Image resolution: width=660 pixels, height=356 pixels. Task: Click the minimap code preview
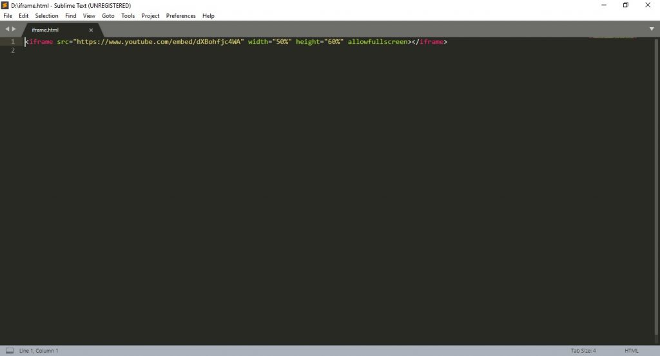(x=612, y=38)
